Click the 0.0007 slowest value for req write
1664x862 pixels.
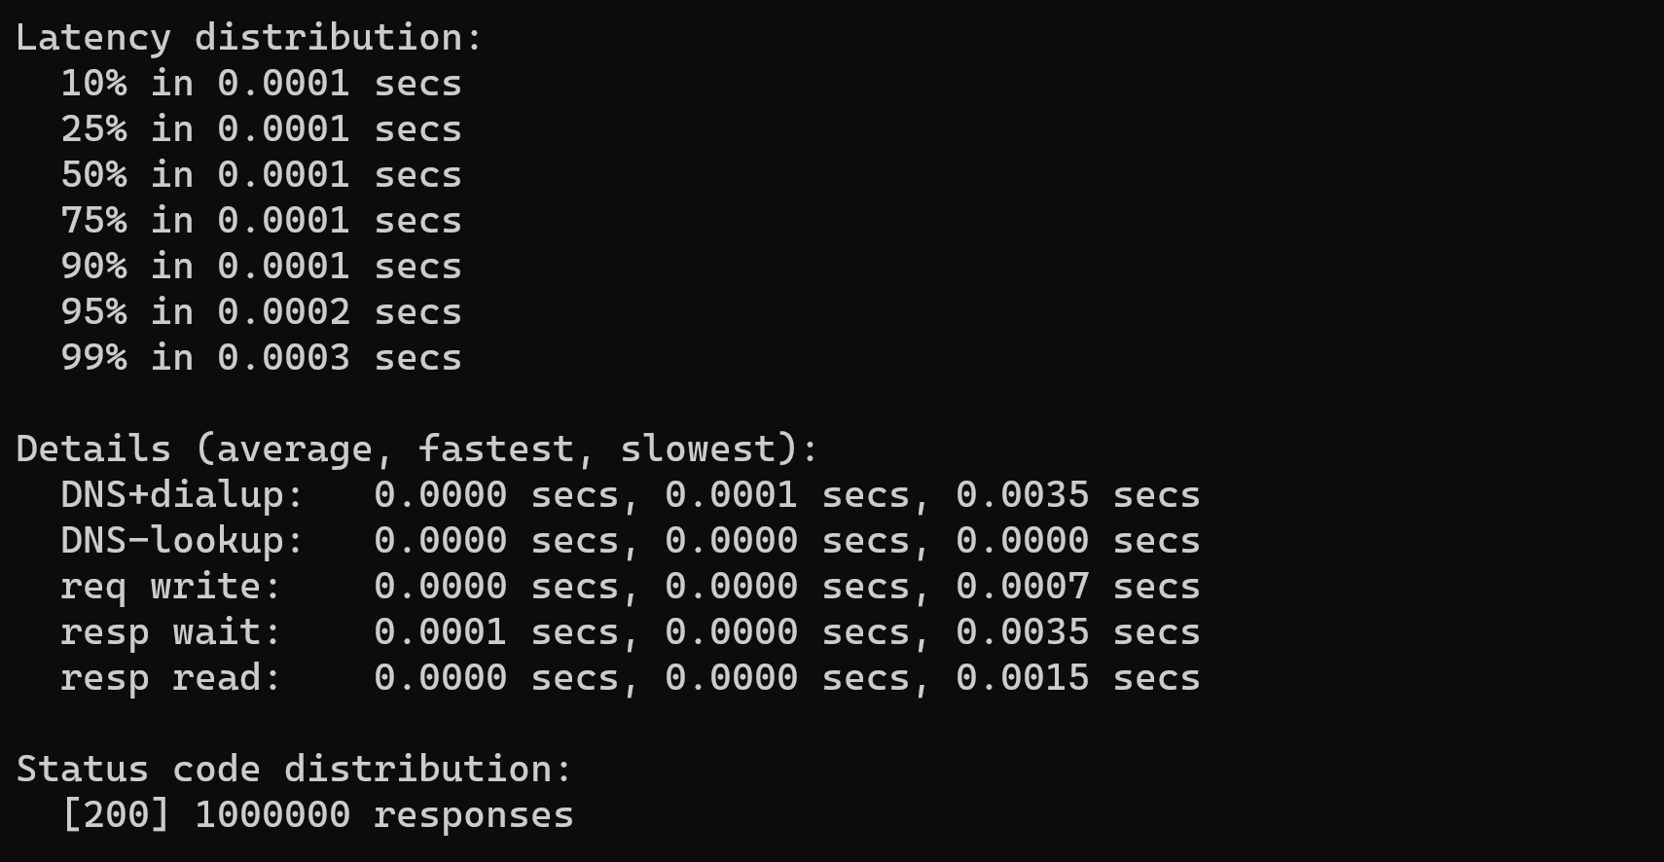click(x=1023, y=587)
